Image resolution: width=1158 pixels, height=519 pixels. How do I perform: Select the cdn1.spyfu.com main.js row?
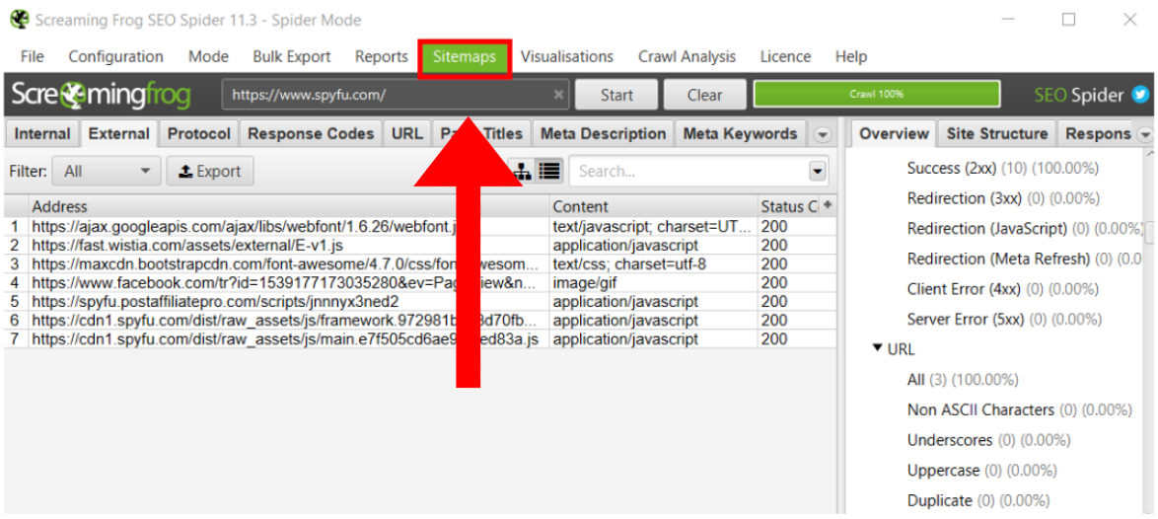click(420, 339)
